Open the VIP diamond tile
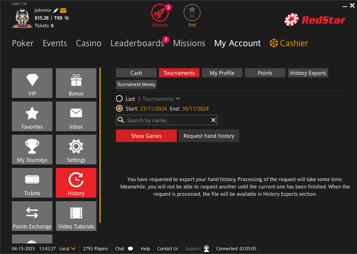 point(32,83)
